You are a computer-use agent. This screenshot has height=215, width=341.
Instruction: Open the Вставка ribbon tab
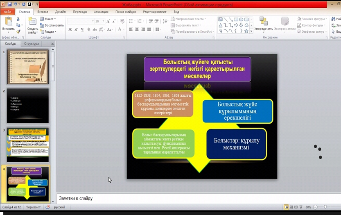coord(43,12)
